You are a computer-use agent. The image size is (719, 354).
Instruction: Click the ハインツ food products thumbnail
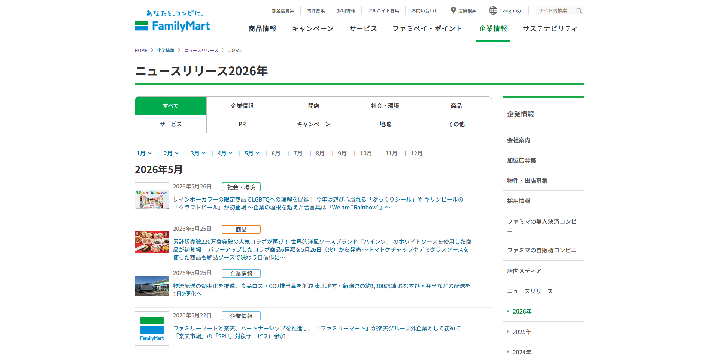tap(152, 242)
